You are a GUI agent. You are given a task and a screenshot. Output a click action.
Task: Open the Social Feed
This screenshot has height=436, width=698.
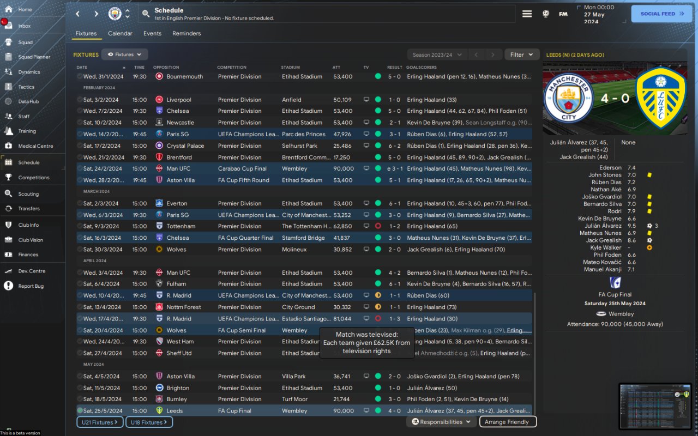[x=661, y=14]
